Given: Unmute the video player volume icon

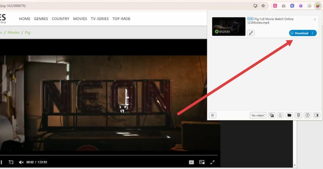Looking at the screenshot, I should [x=21, y=163].
